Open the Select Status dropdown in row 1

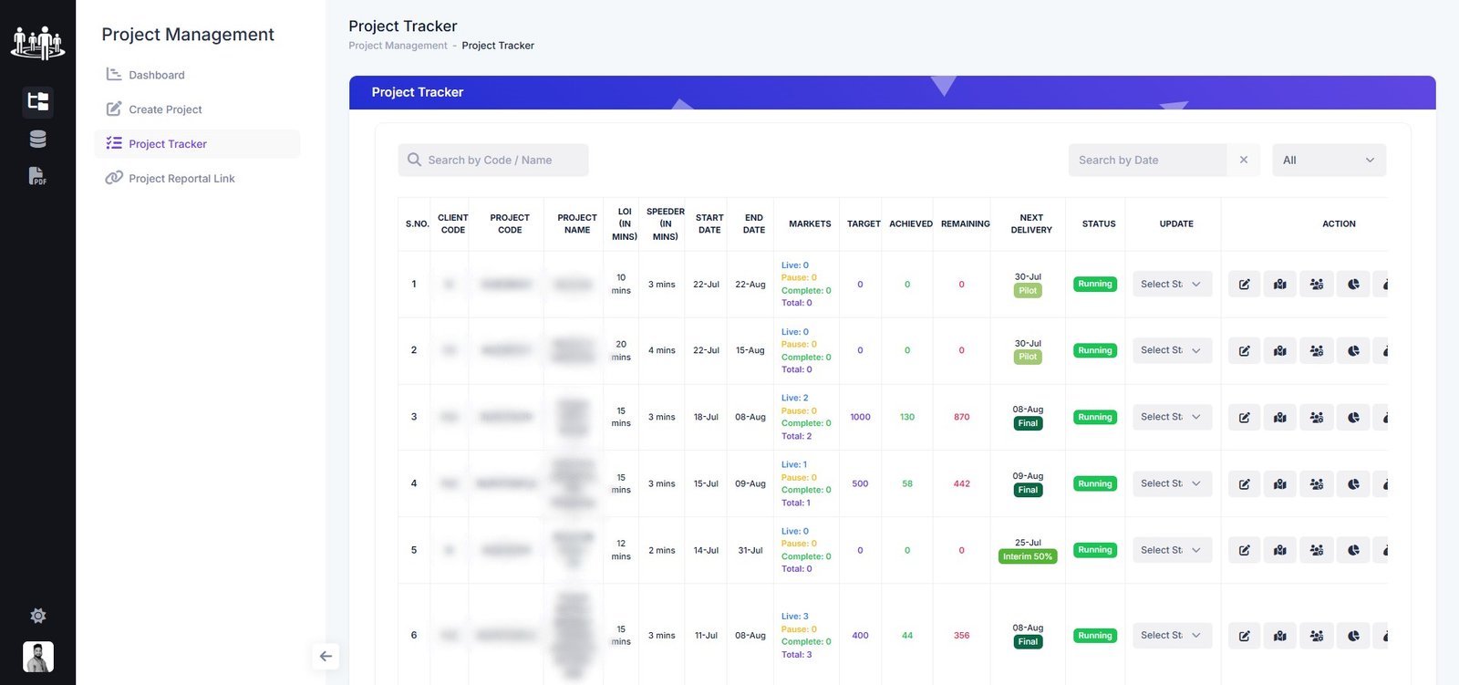coord(1172,285)
